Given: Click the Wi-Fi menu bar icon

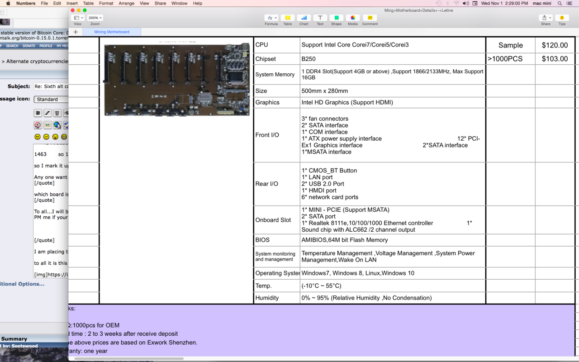Looking at the screenshot, I should pyautogui.click(x=456, y=3).
